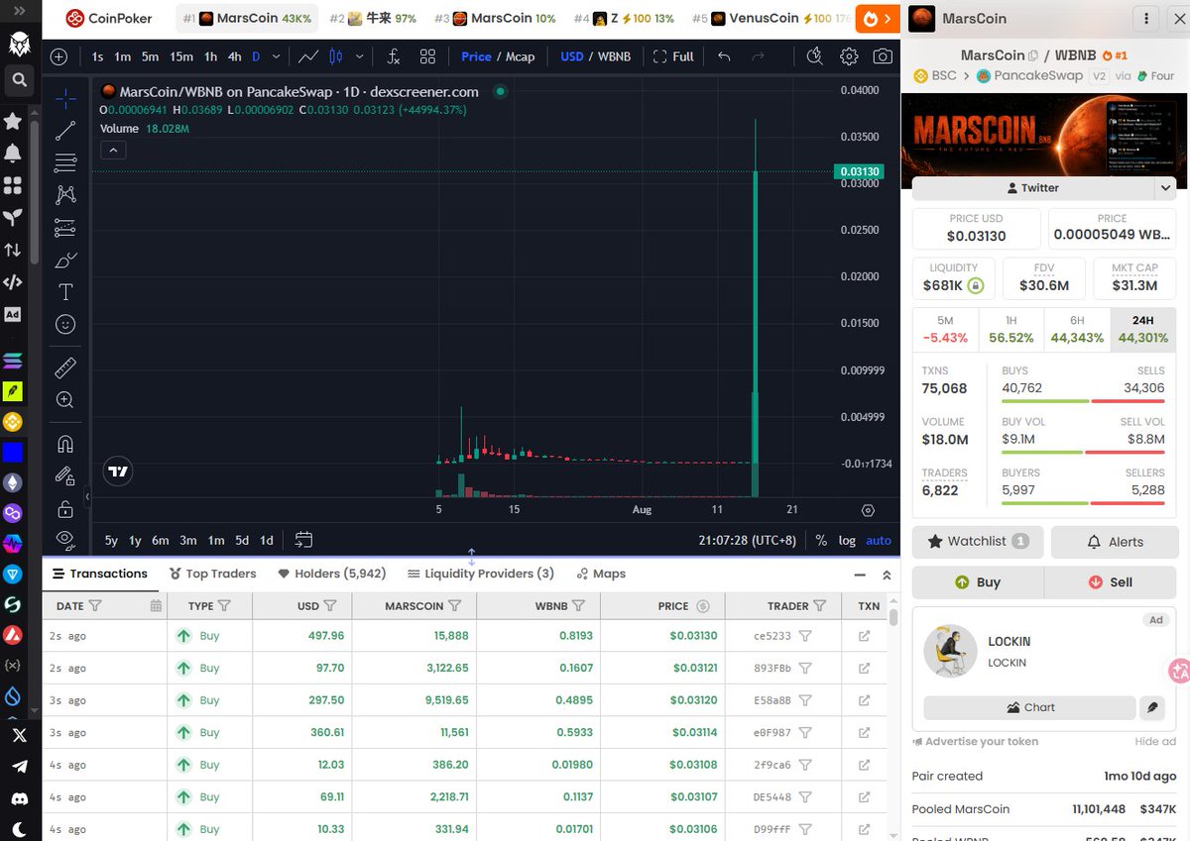Select the text annotation tool
This screenshot has width=1190, height=841.
65,292
